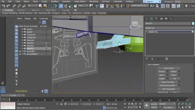Choose the Select Object tool
The height and width of the screenshot is (110, 195).
click(x=40, y=6)
